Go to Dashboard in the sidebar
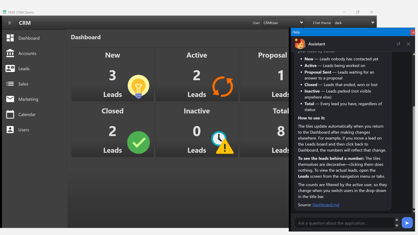 coord(34,38)
